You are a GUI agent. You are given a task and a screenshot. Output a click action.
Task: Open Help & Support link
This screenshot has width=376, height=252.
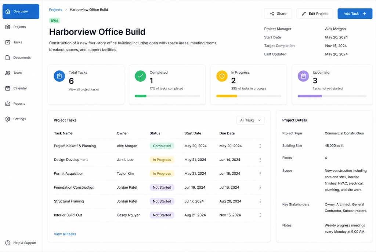pos(21,243)
